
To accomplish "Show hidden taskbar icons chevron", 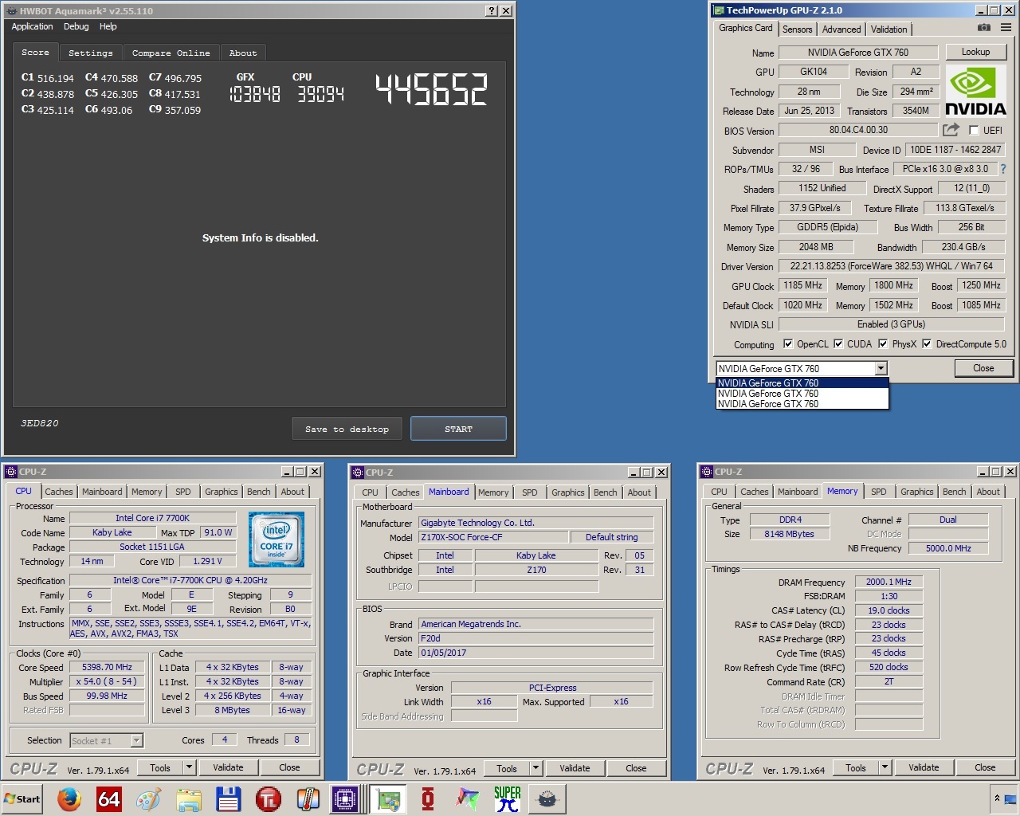I will tap(996, 798).
